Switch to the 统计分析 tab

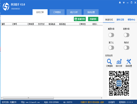pyautogui.click(x=74, y=12)
